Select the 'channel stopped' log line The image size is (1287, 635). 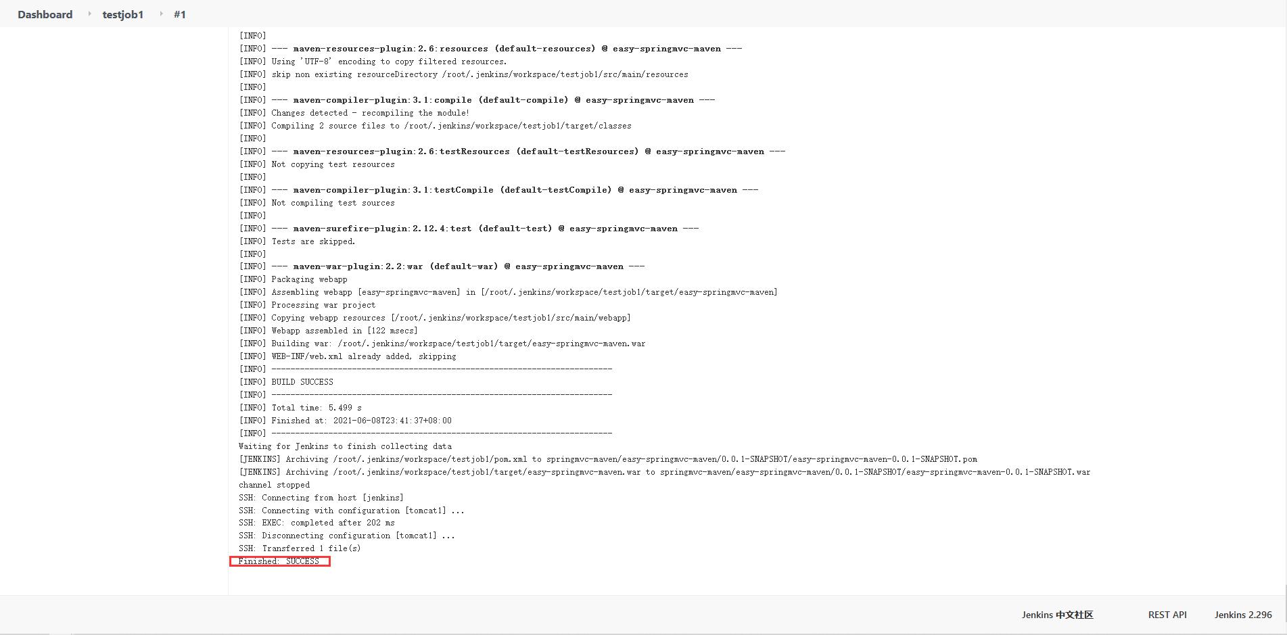tap(274, 485)
